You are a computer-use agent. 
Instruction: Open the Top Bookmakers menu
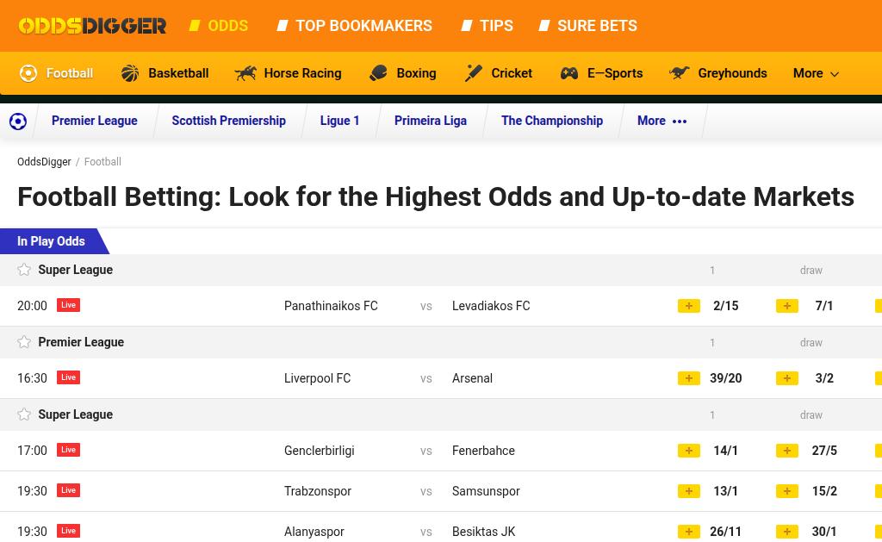[x=356, y=26]
